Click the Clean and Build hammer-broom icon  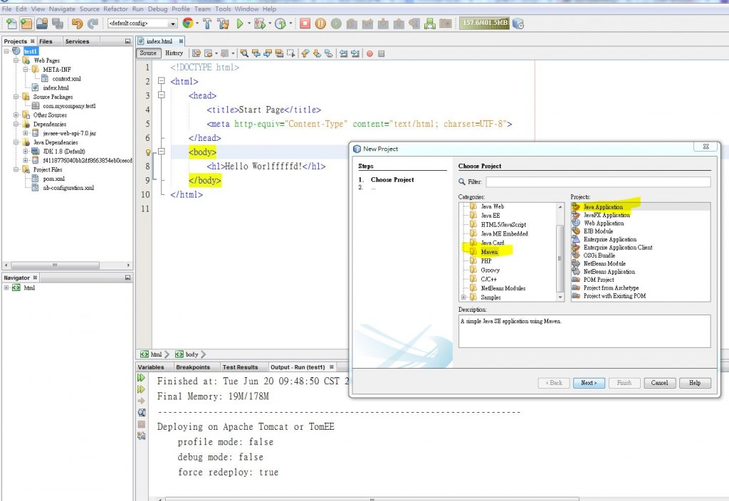tap(224, 23)
